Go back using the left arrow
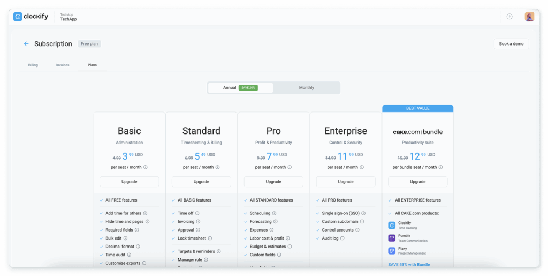 point(26,44)
